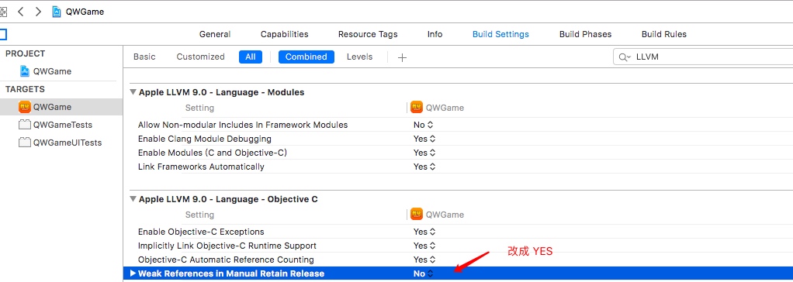
Task: Open Weak References No value dropdown
Action: pos(423,273)
